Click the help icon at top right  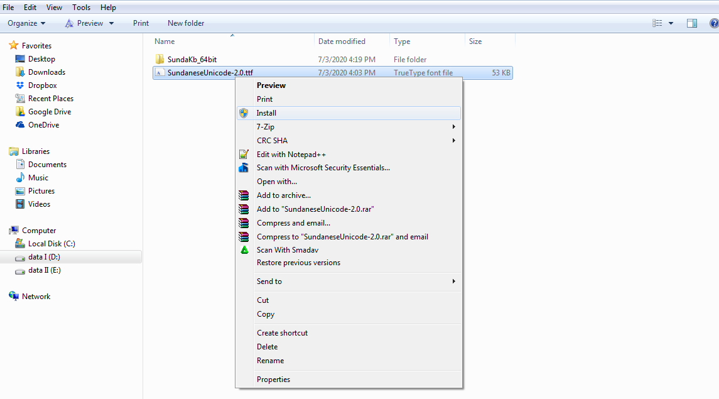(714, 23)
